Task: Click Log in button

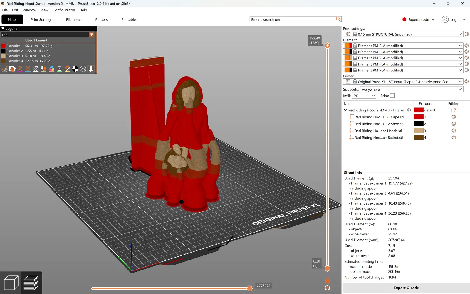Action: [x=454, y=20]
